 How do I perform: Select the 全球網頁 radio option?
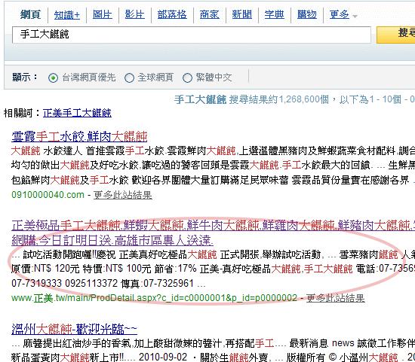(x=129, y=78)
